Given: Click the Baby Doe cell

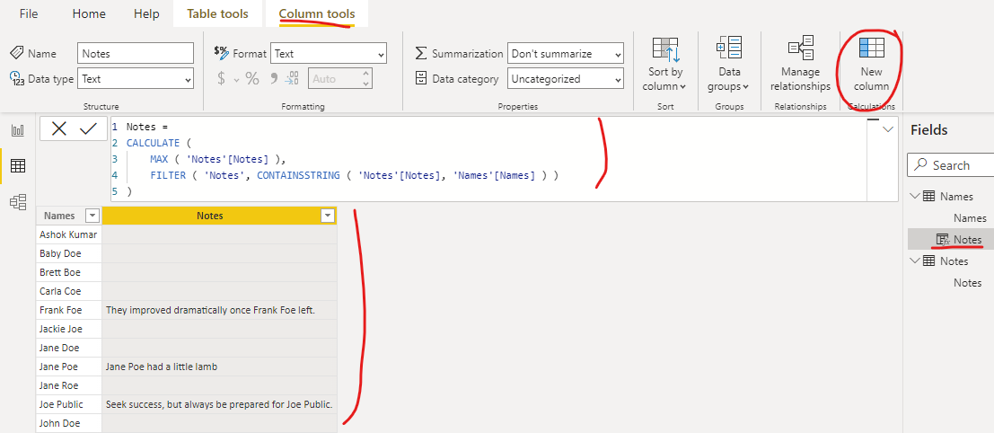Looking at the screenshot, I should tap(68, 253).
